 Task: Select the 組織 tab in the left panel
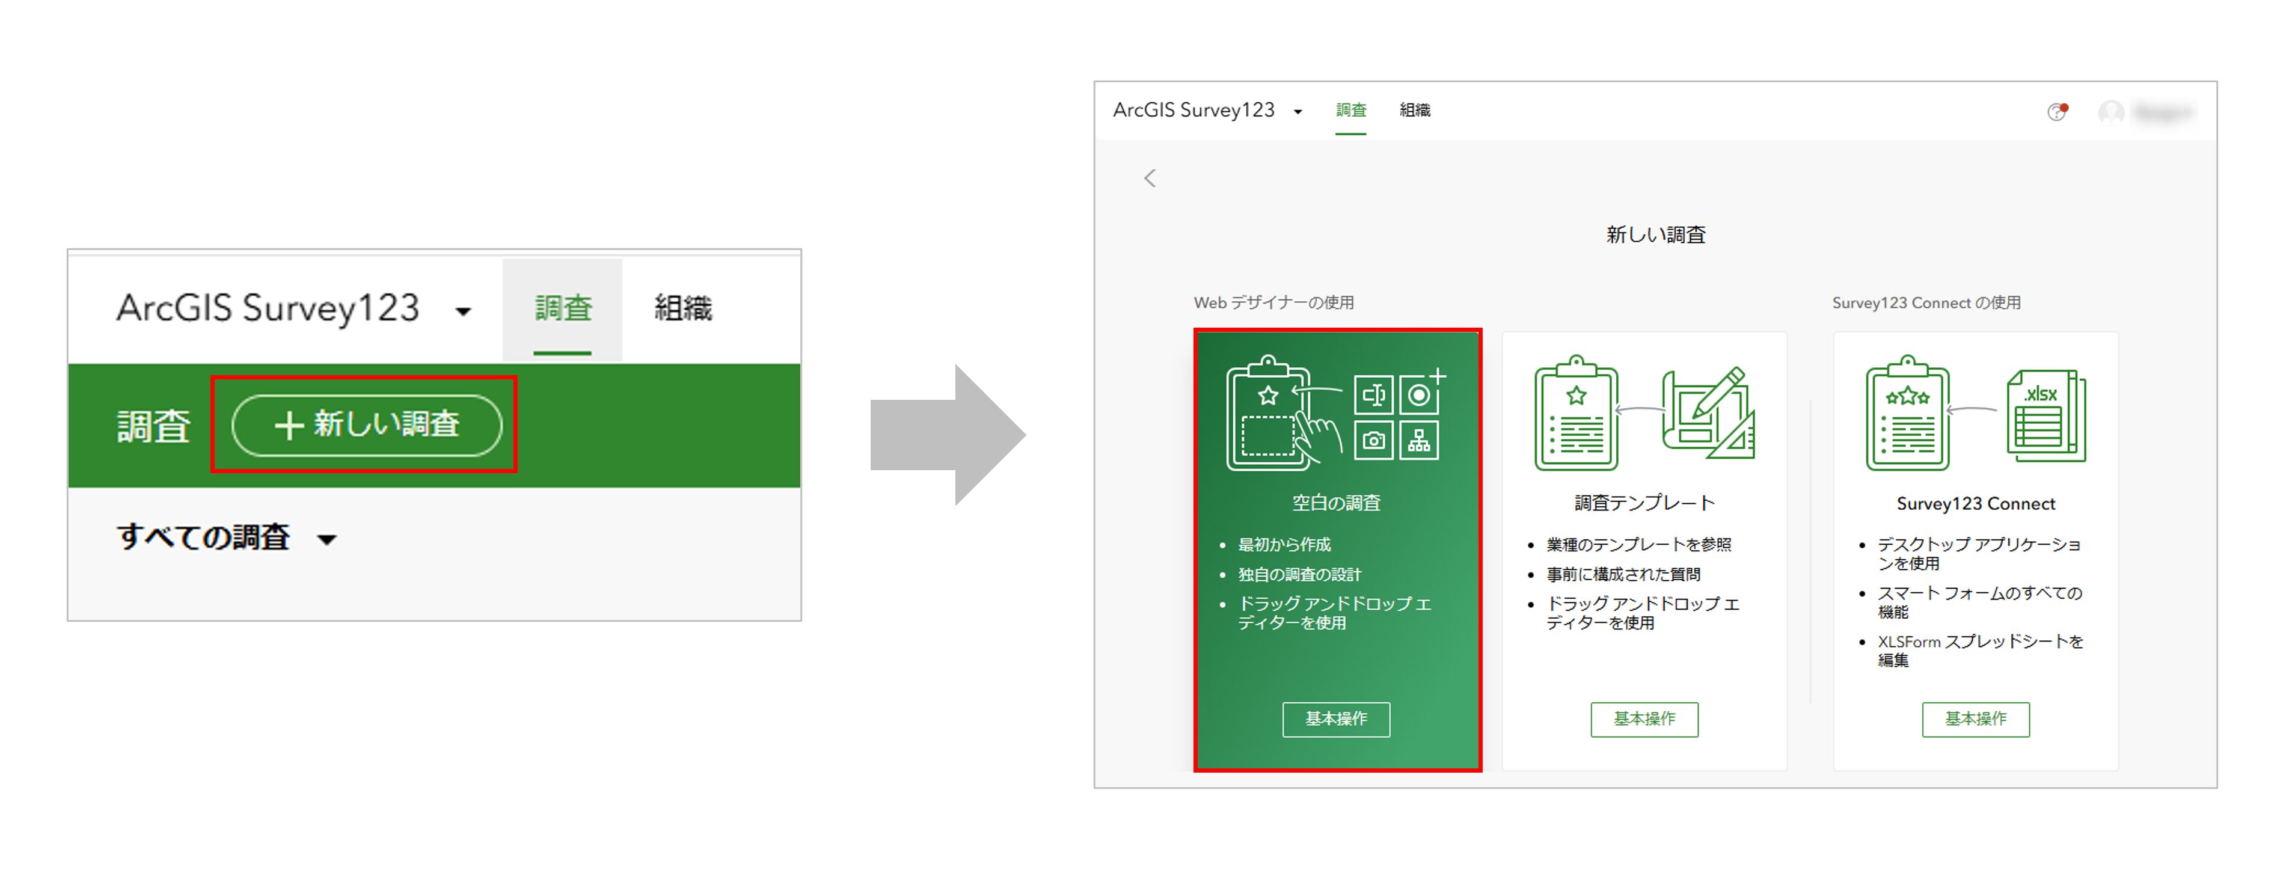[x=682, y=308]
